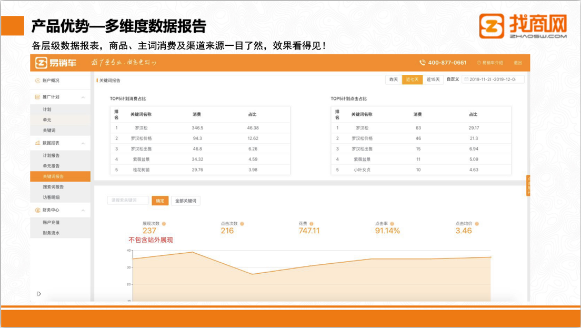Select the 近七天 date range option
The height and width of the screenshot is (328, 581).
[413, 79]
